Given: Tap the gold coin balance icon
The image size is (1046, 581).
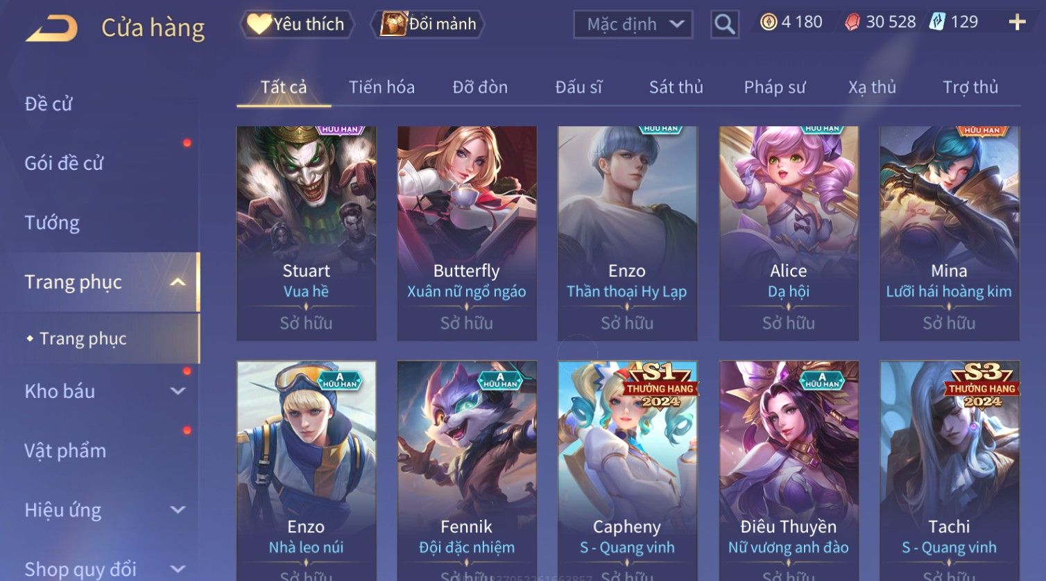Looking at the screenshot, I should [x=769, y=22].
